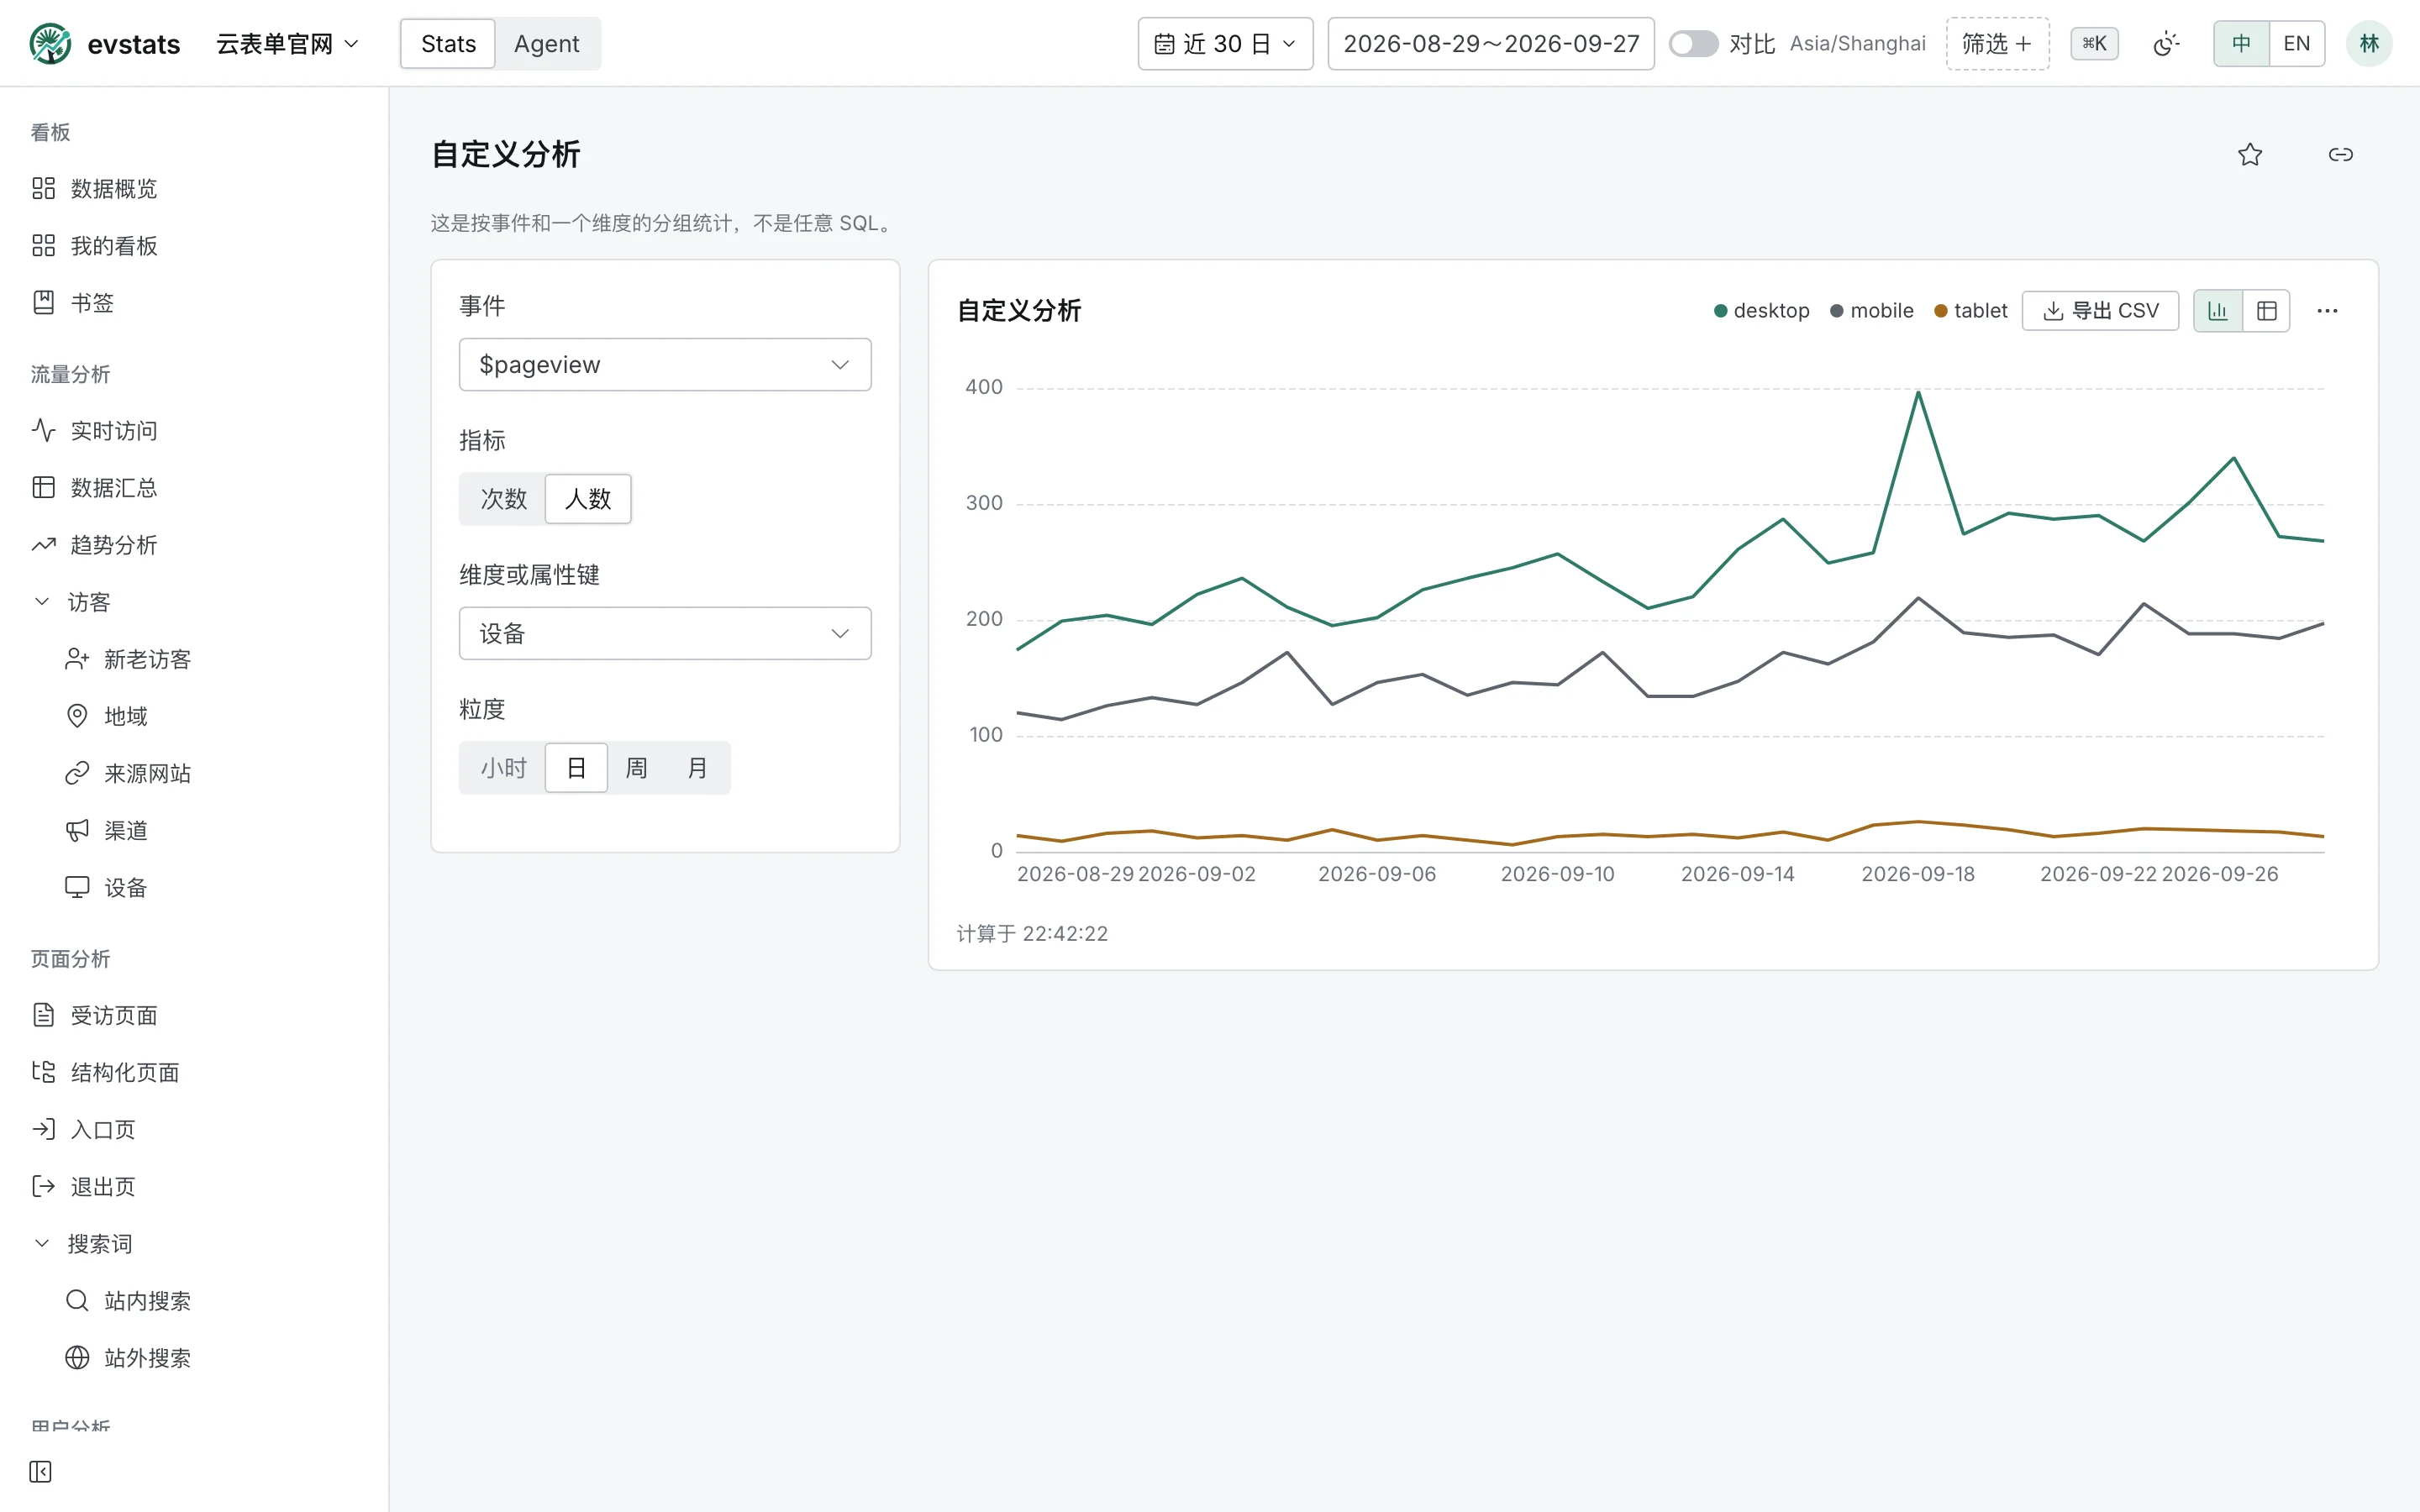The height and width of the screenshot is (1512, 2420).
Task: Click 导出 CSV export button
Action: [x=2100, y=311]
